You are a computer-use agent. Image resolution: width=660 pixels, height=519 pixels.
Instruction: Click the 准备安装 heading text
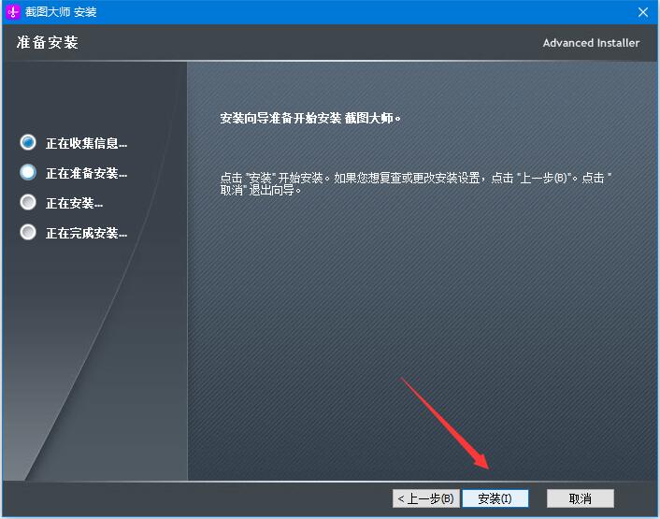pyautogui.click(x=47, y=42)
